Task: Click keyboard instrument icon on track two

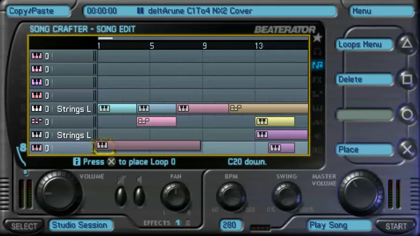Action: [37, 69]
